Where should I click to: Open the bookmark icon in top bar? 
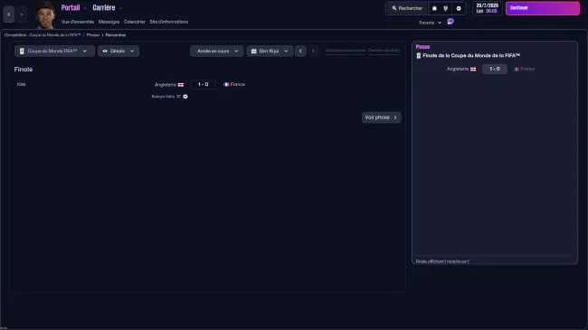tap(434, 8)
